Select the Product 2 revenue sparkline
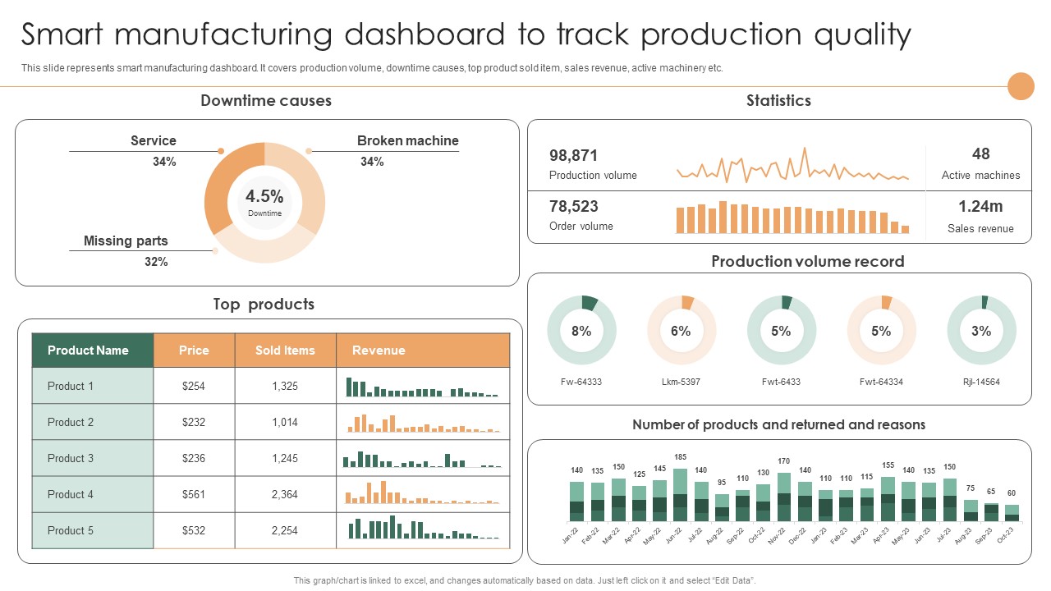 click(423, 424)
